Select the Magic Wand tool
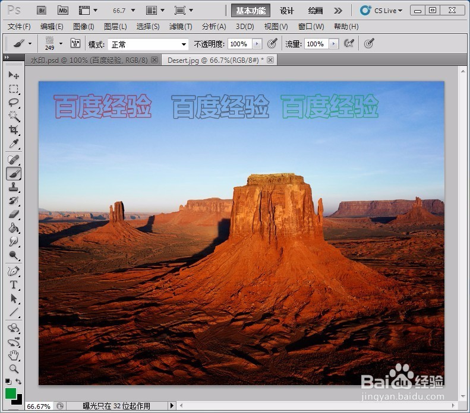 pos(14,116)
